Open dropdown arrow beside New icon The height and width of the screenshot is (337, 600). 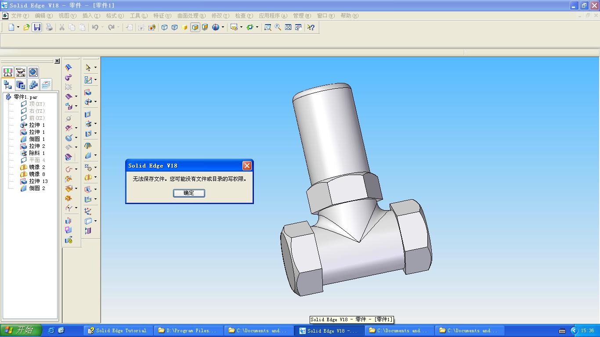[18, 27]
